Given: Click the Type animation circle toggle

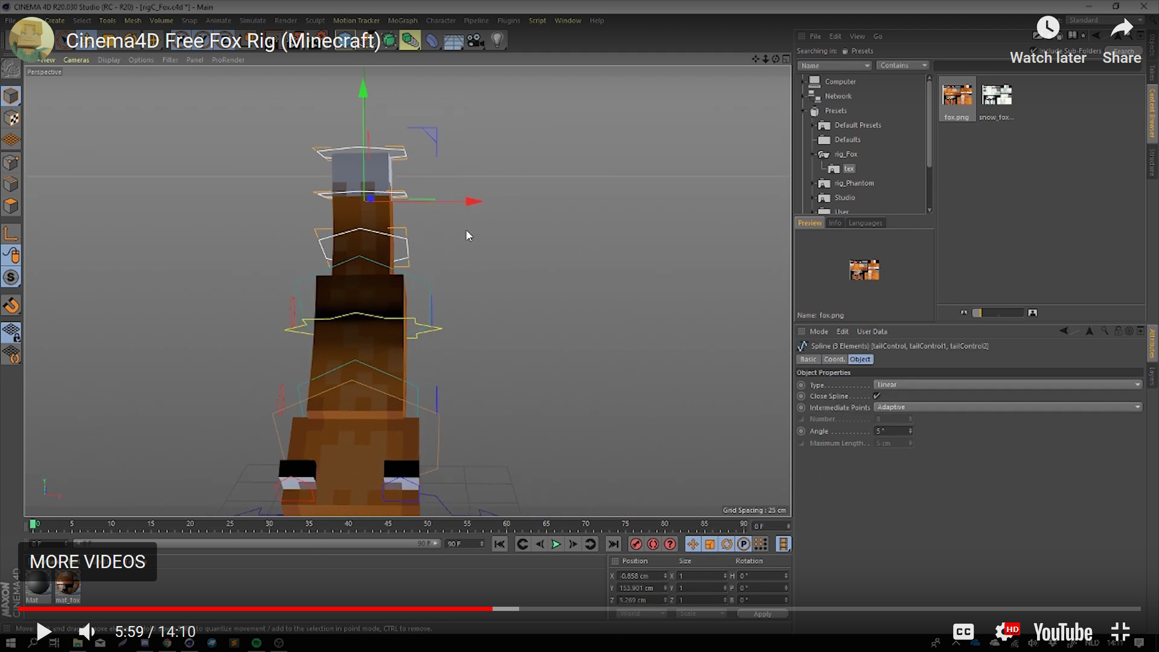Looking at the screenshot, I should click(801, 385).
